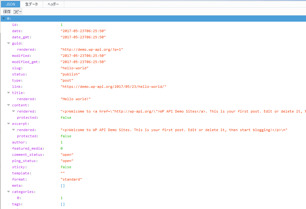The height and width of the screenshot is (209, 306).
Task: Collapse the excerpt node triangle
Action: 9,124
